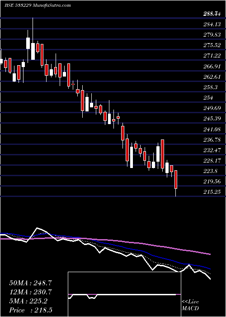226x317 pixels.
Task: Select the 275.52 price axis label
Action: [x=212, y=45]
